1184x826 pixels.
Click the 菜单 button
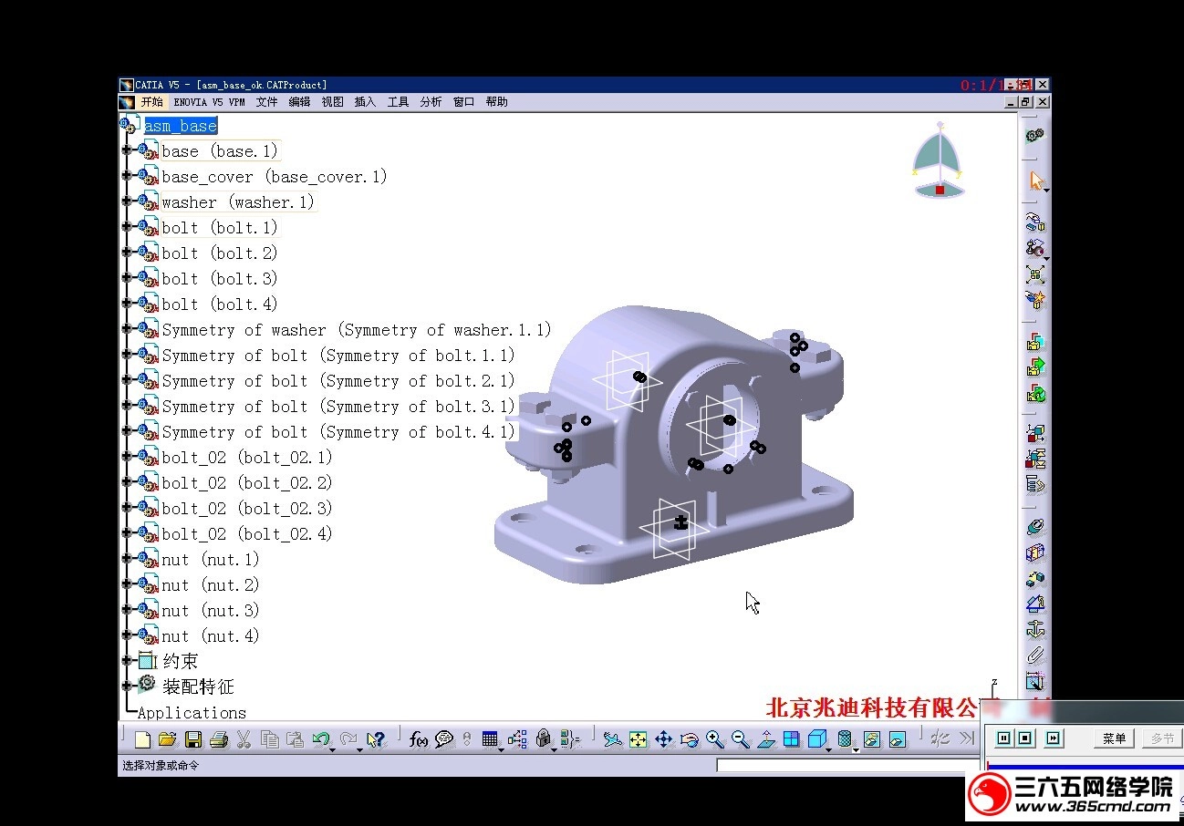[x=1114, y=738]
